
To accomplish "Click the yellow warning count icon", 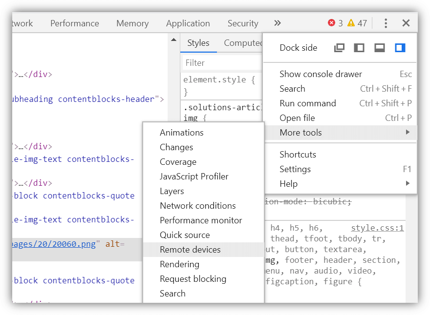I will pyautogui.click(x=350, y=23).
